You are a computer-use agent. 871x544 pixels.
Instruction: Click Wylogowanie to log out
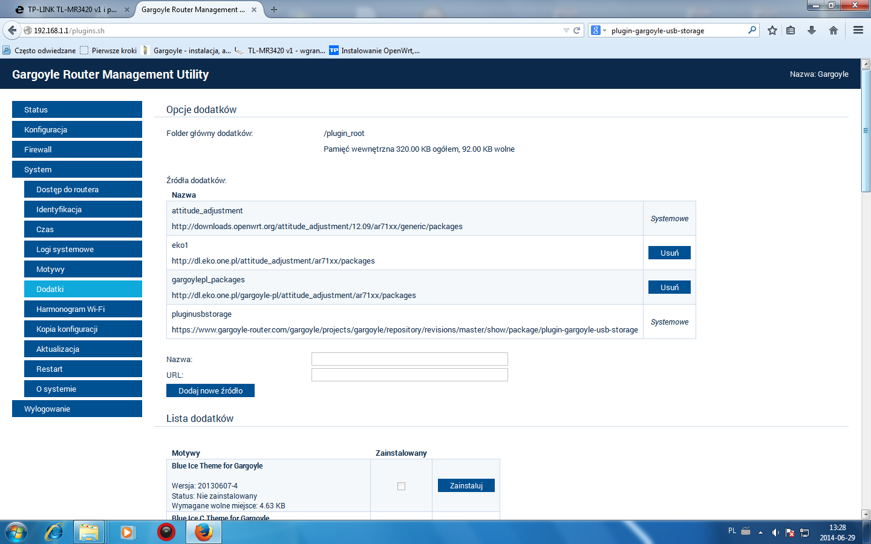(x=77, y=409)
